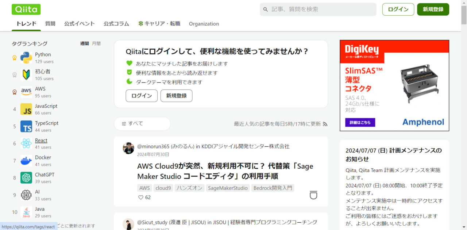The height and width of the screenshot is (230, 467).
Task: Open the Organization tab
Action: pyautogui.click(x=204, y=24)
